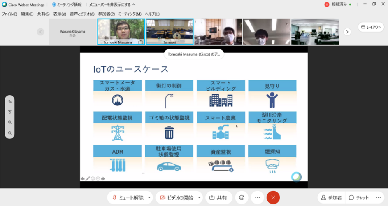
Task: Click the zoom out magnifier icon
Action: click(x=9, y=133)
